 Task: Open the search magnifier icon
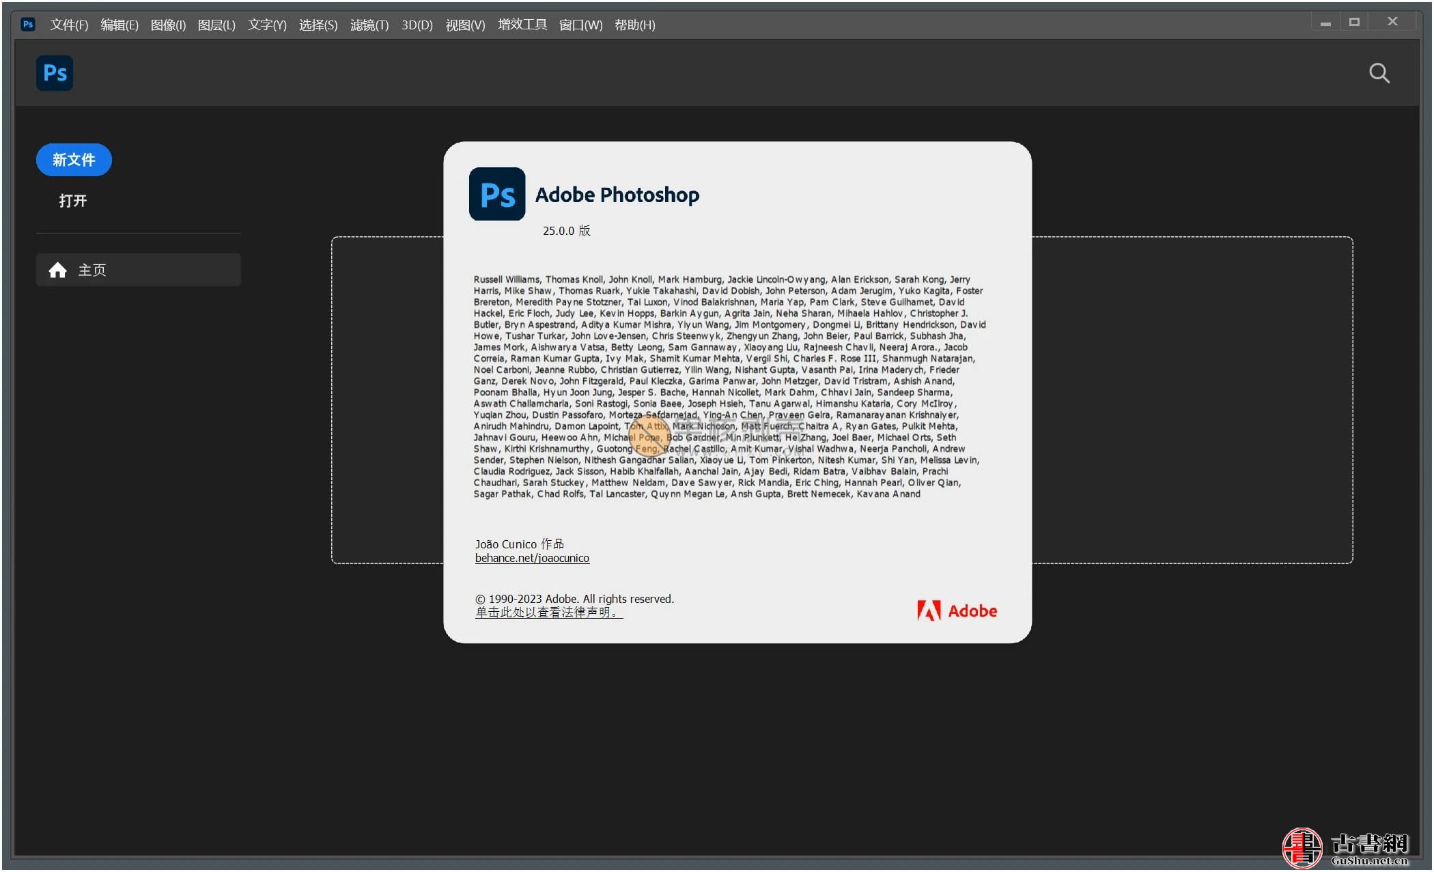[x=1379, y=73]
